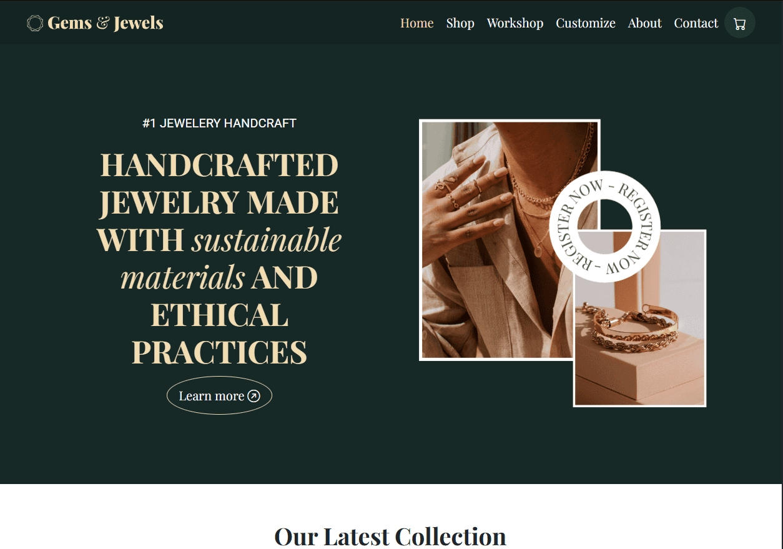Viewport: 783px width, 549px height.
Task: Click the circular Register Now badge
Action: tap(604, 227)
